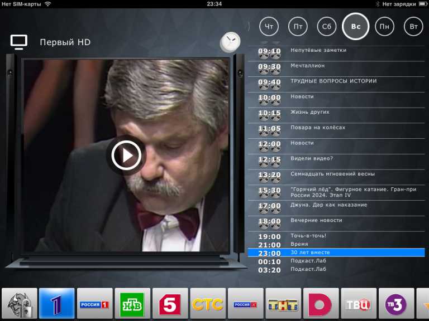Screen dimensions: 429x321
Task: Select the Сб day tab
Action: click(327, 27)
